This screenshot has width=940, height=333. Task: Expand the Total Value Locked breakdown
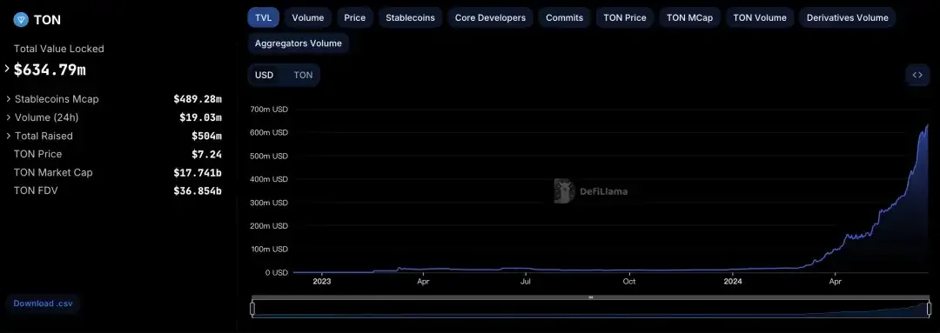click(x=7, y=69)
